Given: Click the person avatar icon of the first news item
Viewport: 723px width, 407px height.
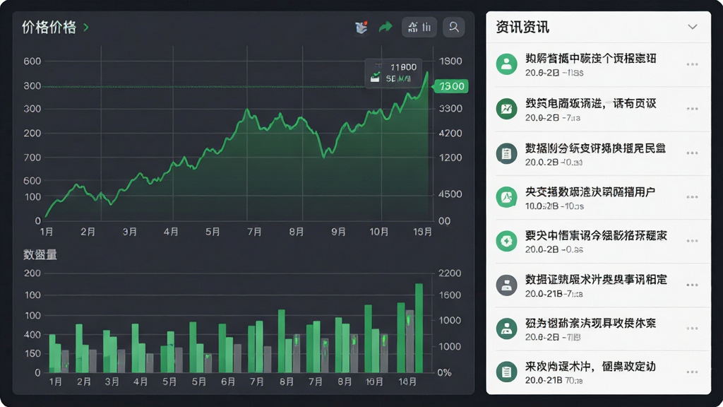Looking at the screenshot, I should (506, 64).
